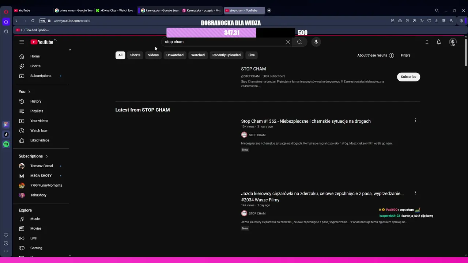The width and height of the screenshot is (468, 263).
Task: Expand the You section chevron
Action: (29, 92)
